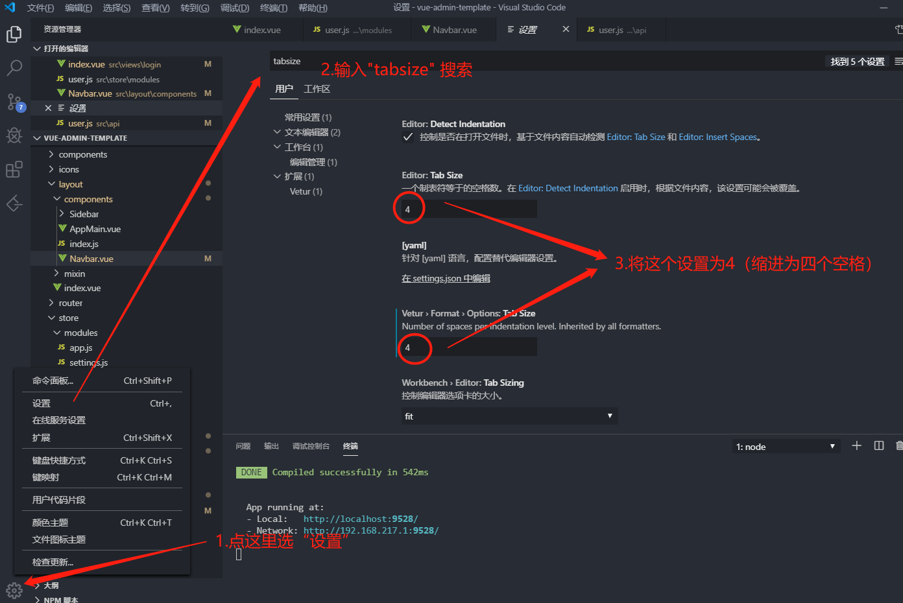Open the 编辑(E) menu

(78, 8)
